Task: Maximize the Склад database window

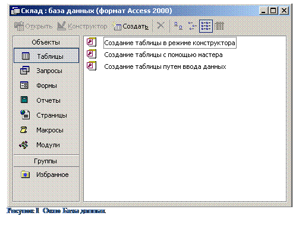Action: (x=273, y=11)
